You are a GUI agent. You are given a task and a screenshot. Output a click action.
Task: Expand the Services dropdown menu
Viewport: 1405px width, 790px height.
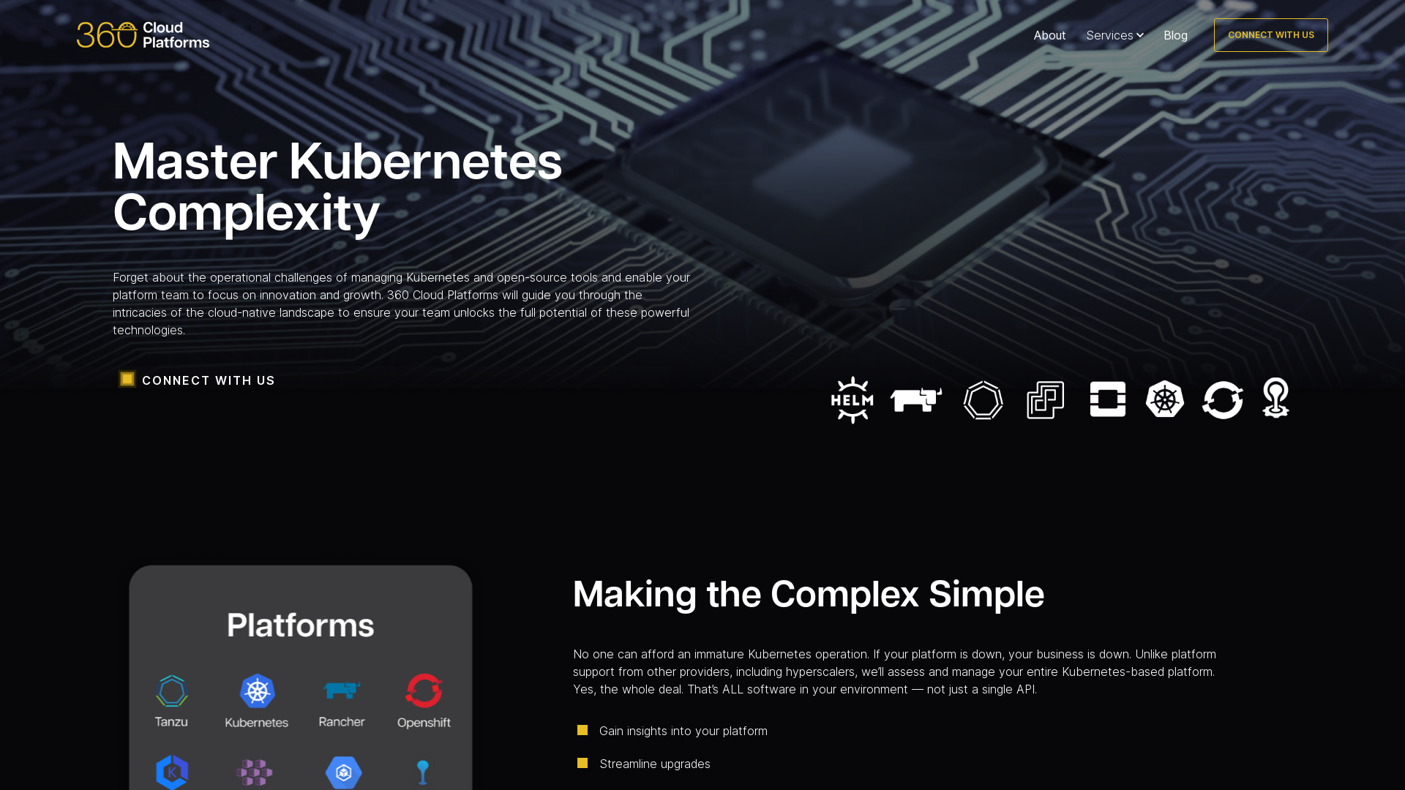coord(1114,34)
